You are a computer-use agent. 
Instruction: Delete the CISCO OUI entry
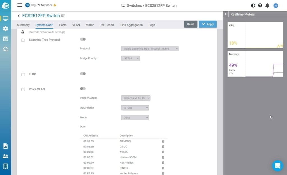click(x=163, y=147)
